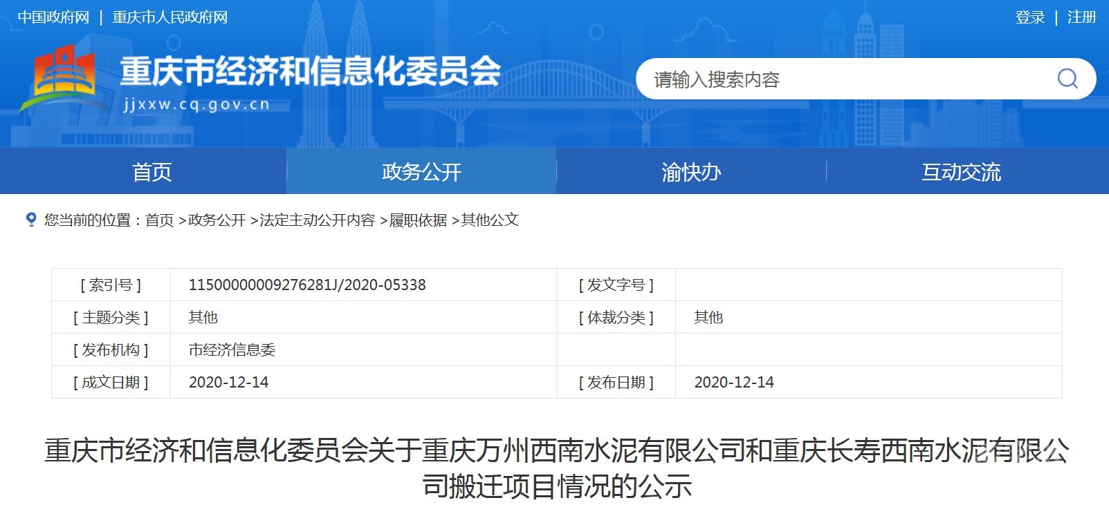Viewport: 1109px width, 507px height.
Task: Click the search magnifier icon
Action: point(1067,79)
